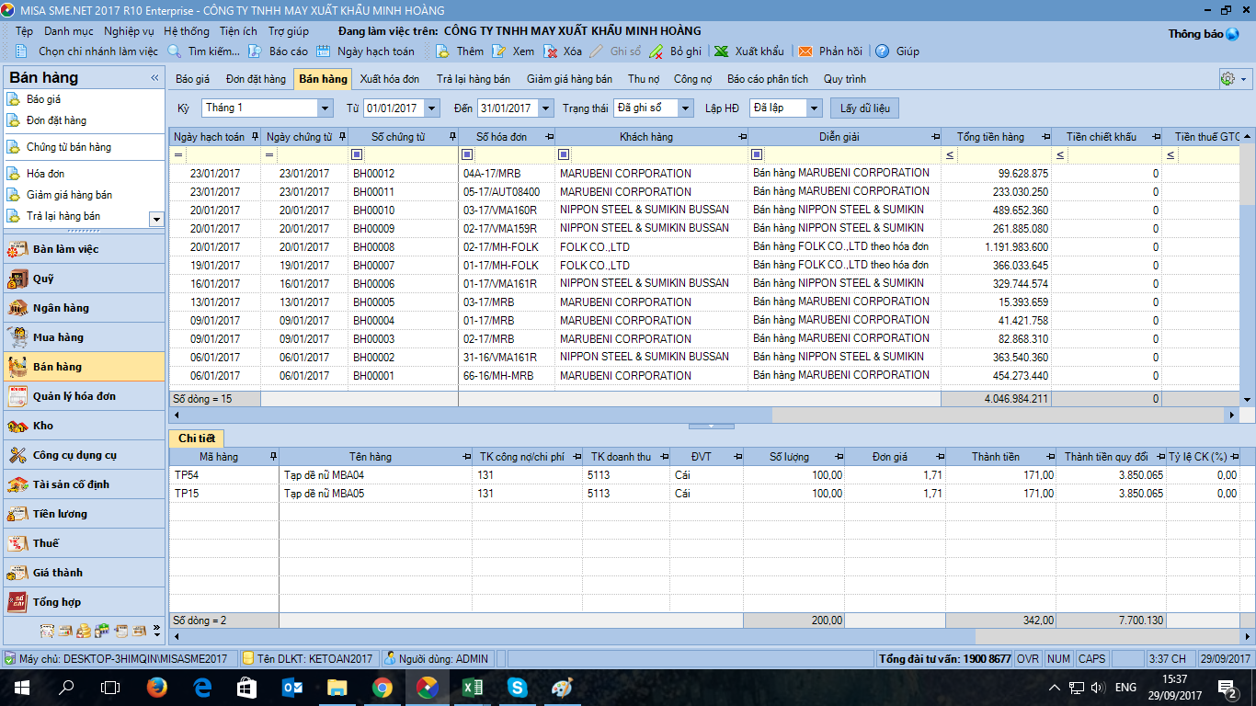Expand more sidebar shortcut icons
This screenshot has width=1256, height=706.
tap(156, 631)
